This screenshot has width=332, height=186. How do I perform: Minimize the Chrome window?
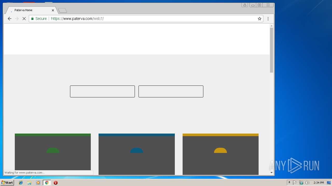click(x=253, y=5)
